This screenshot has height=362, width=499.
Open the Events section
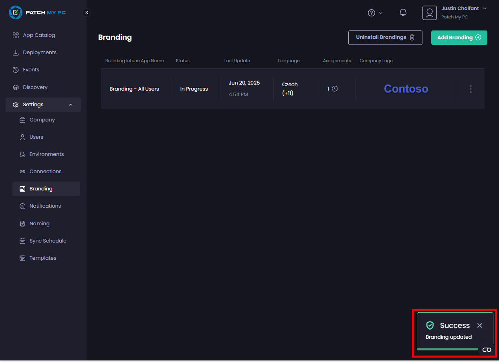[x=31, y=70]
